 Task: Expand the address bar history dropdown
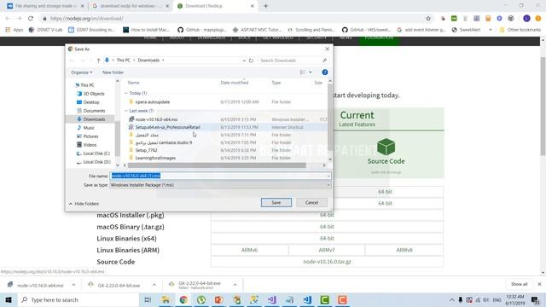(x=244, y=61)
